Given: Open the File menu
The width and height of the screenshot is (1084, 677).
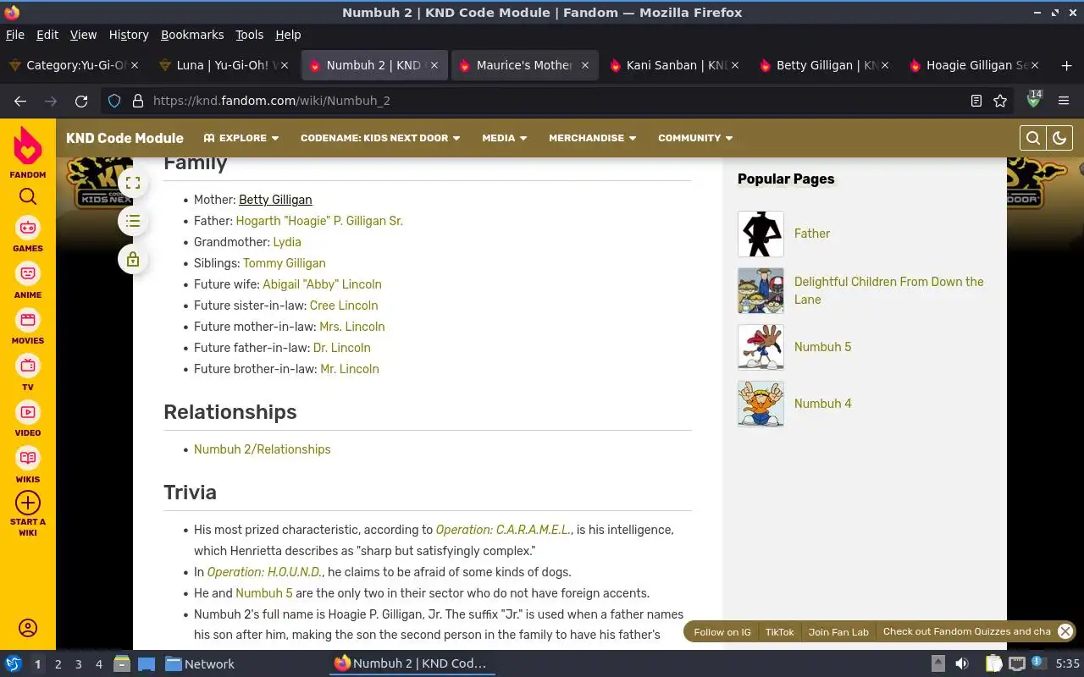Looking at the screenshot, I should point(15,35).
